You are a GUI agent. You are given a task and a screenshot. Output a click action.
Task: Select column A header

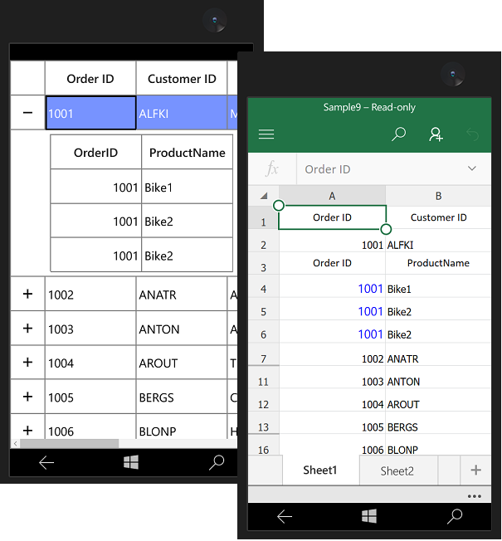332,196
